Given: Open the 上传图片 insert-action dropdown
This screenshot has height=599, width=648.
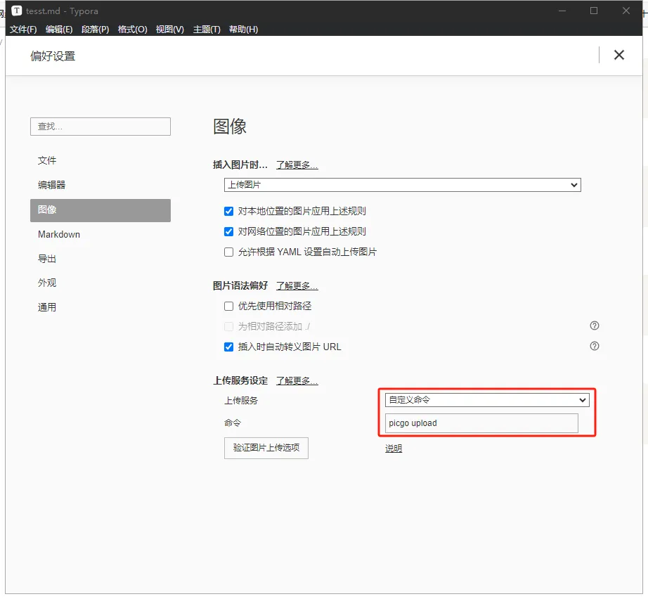Looking at the screenshot, I should click(403, 185).
